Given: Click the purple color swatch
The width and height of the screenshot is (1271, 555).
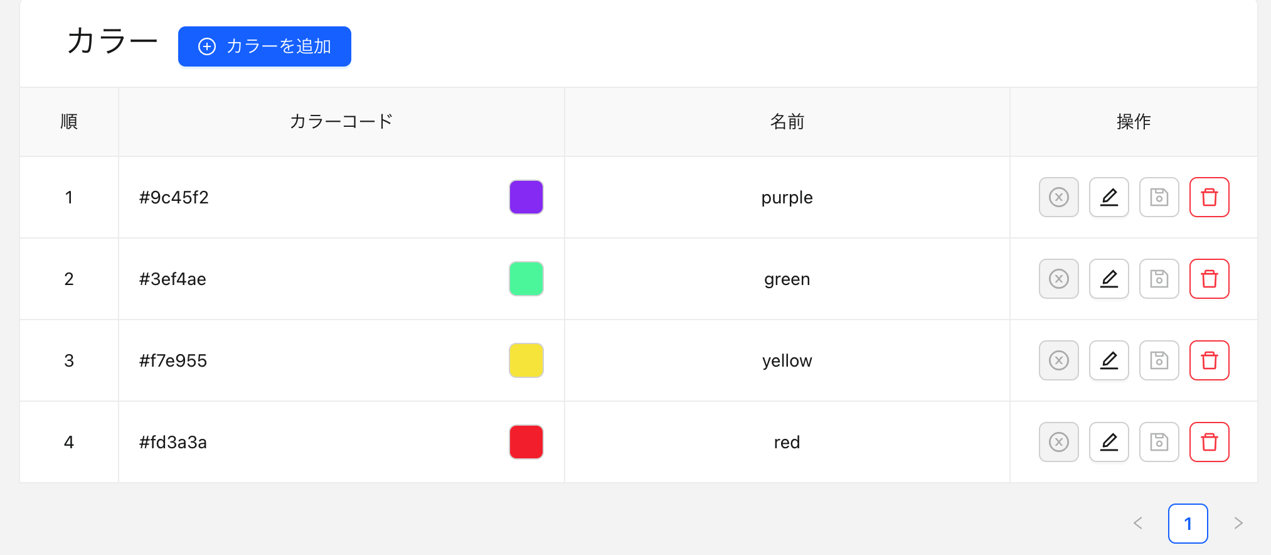Looking at the screenshot, I should pos(526,197).
